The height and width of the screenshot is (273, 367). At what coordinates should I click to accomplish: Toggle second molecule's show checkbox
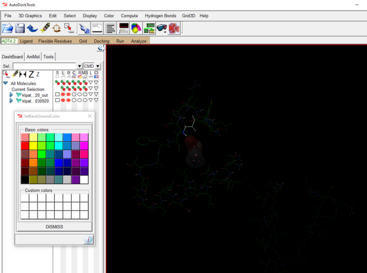58,101
